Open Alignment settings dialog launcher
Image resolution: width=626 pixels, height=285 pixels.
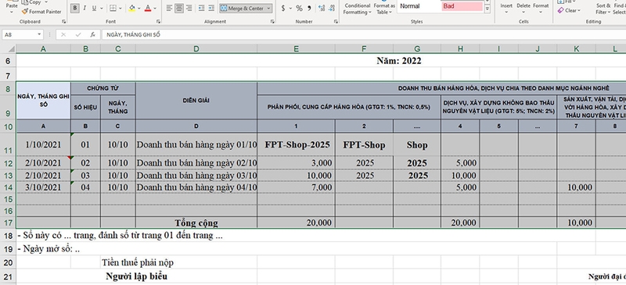[272, 22]
